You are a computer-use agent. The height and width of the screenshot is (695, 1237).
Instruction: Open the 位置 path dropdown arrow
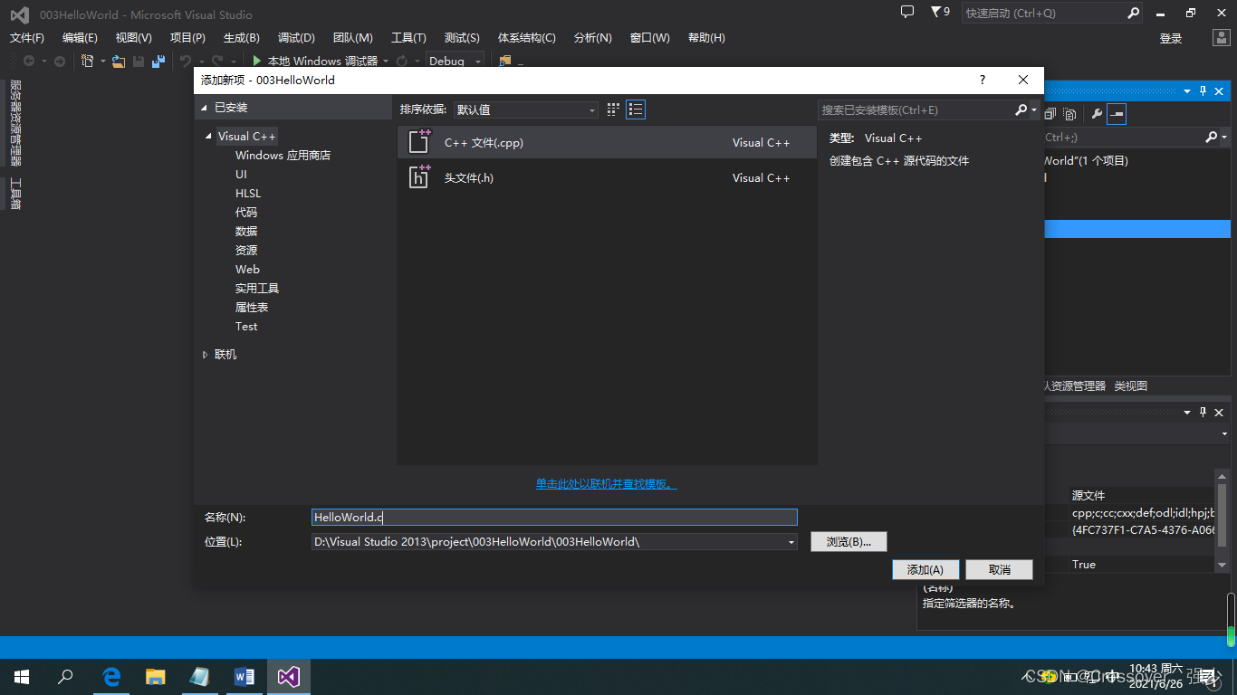[x=791, y=542]
